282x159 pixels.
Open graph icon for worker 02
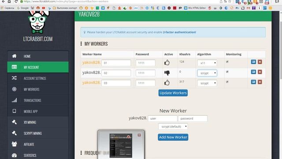tap(253, 72)
